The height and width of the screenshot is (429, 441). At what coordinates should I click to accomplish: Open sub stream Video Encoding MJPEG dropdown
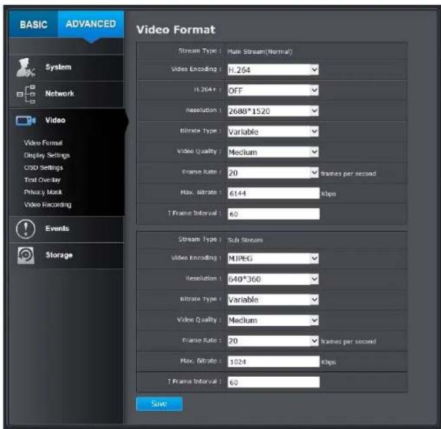pyautogui.click(x=273, y=258)
